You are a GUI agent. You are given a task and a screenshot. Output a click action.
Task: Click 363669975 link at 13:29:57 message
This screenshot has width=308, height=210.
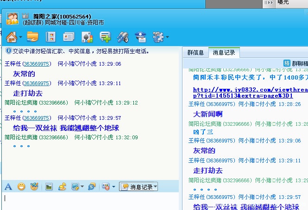point(37,118)
